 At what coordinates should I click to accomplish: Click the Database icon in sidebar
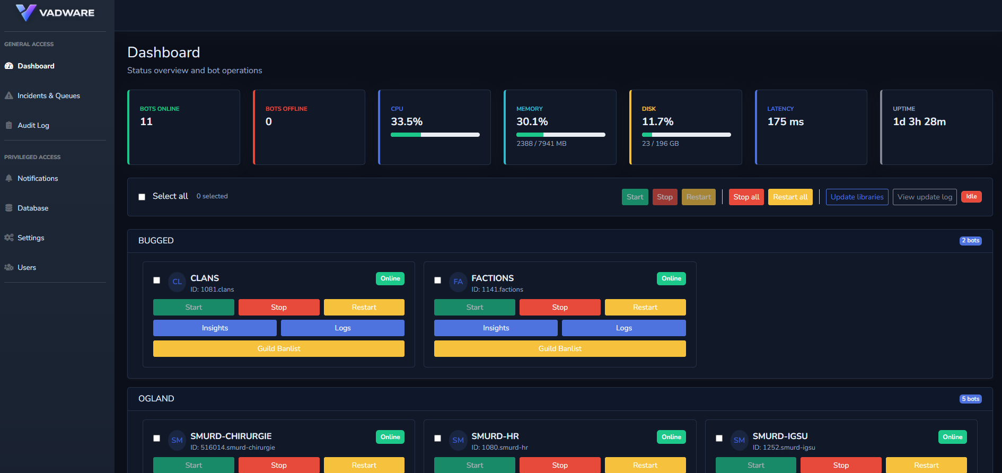(9, 208)
